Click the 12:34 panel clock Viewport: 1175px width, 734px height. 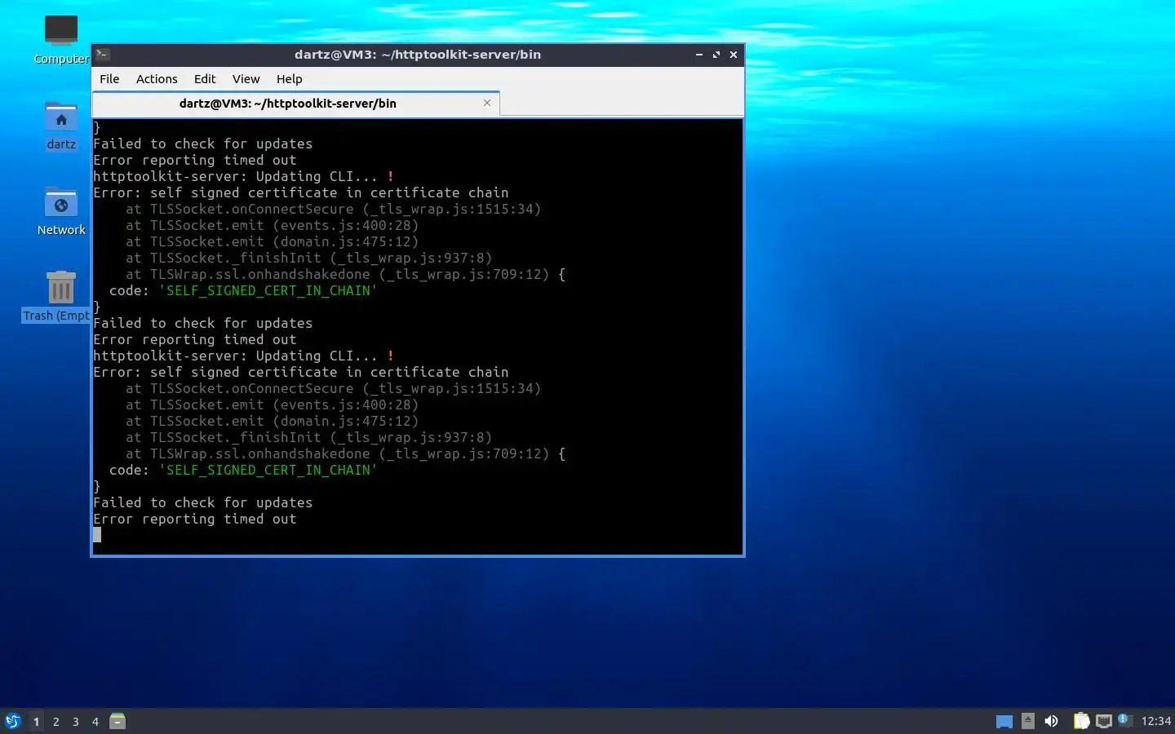pyautogui.click(x=1155, y=721)
